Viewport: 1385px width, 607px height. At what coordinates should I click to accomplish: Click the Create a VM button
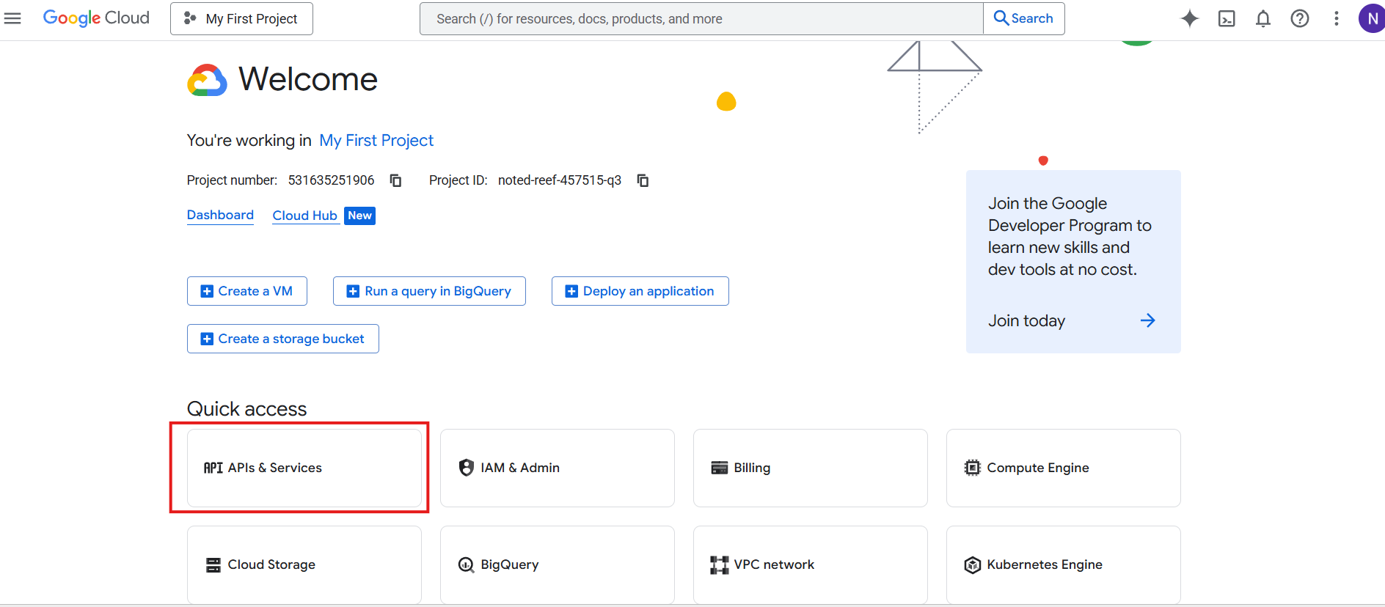point(246,291)
